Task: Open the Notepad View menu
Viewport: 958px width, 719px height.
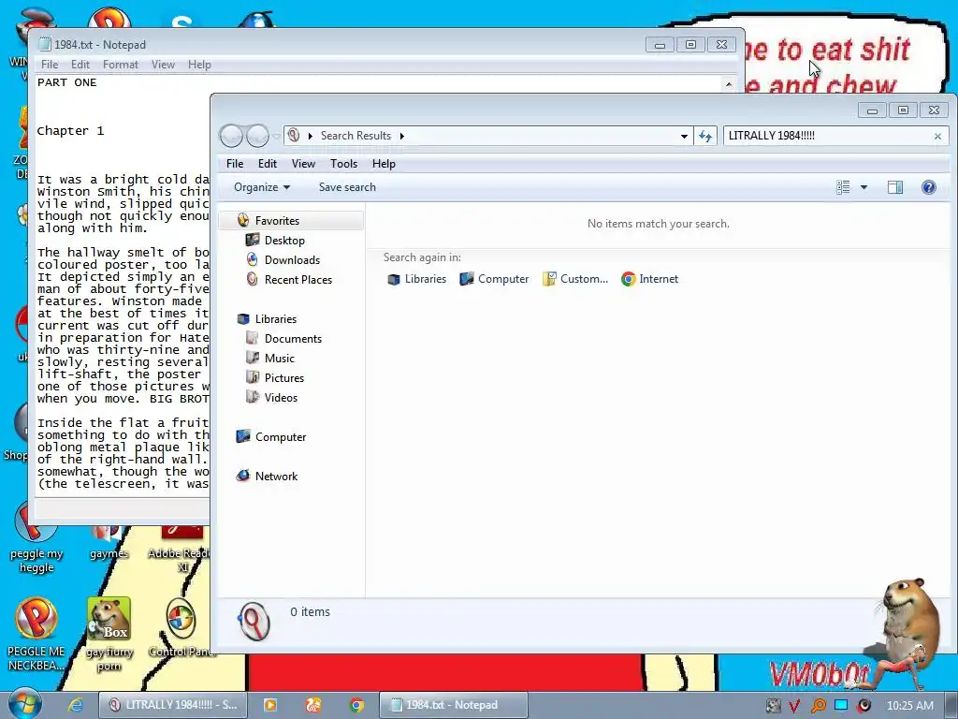Action: (163, 65)
